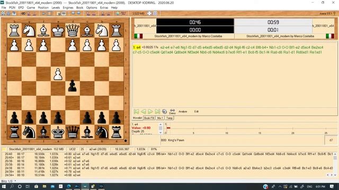This screenshot has height=190, width=339.
Task: Open the Position menu
Action: 43,7
